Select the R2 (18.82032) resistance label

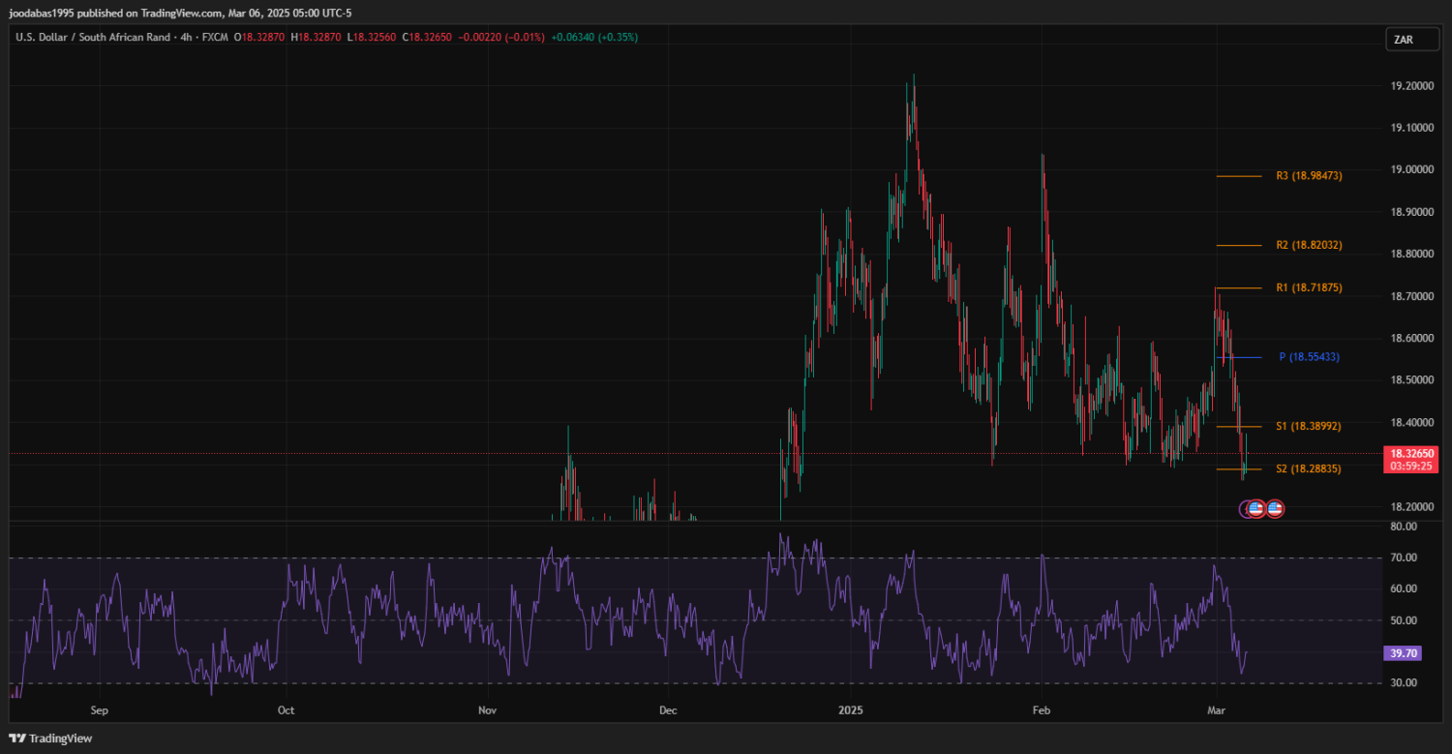click(x=1309, y=246)
